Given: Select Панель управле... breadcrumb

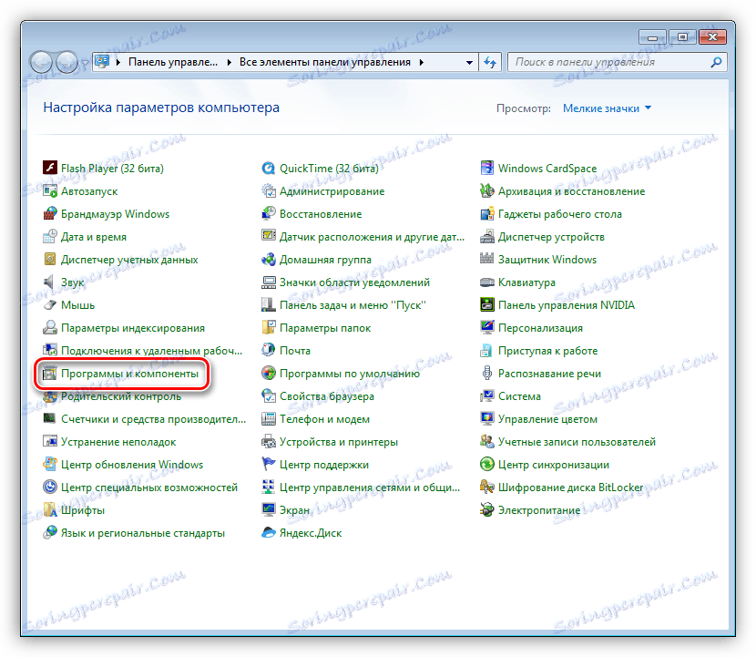Looking at the screenshot, I should pos(173,62).
